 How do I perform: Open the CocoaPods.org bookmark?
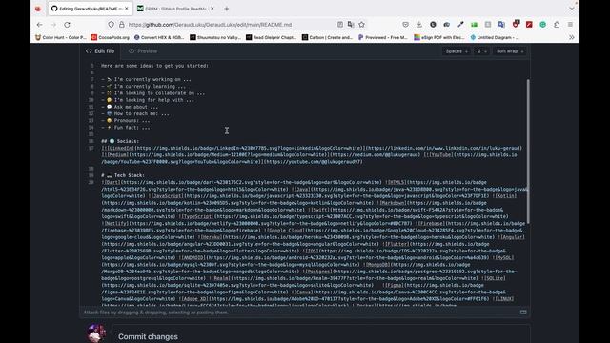[x=111, y=37]
